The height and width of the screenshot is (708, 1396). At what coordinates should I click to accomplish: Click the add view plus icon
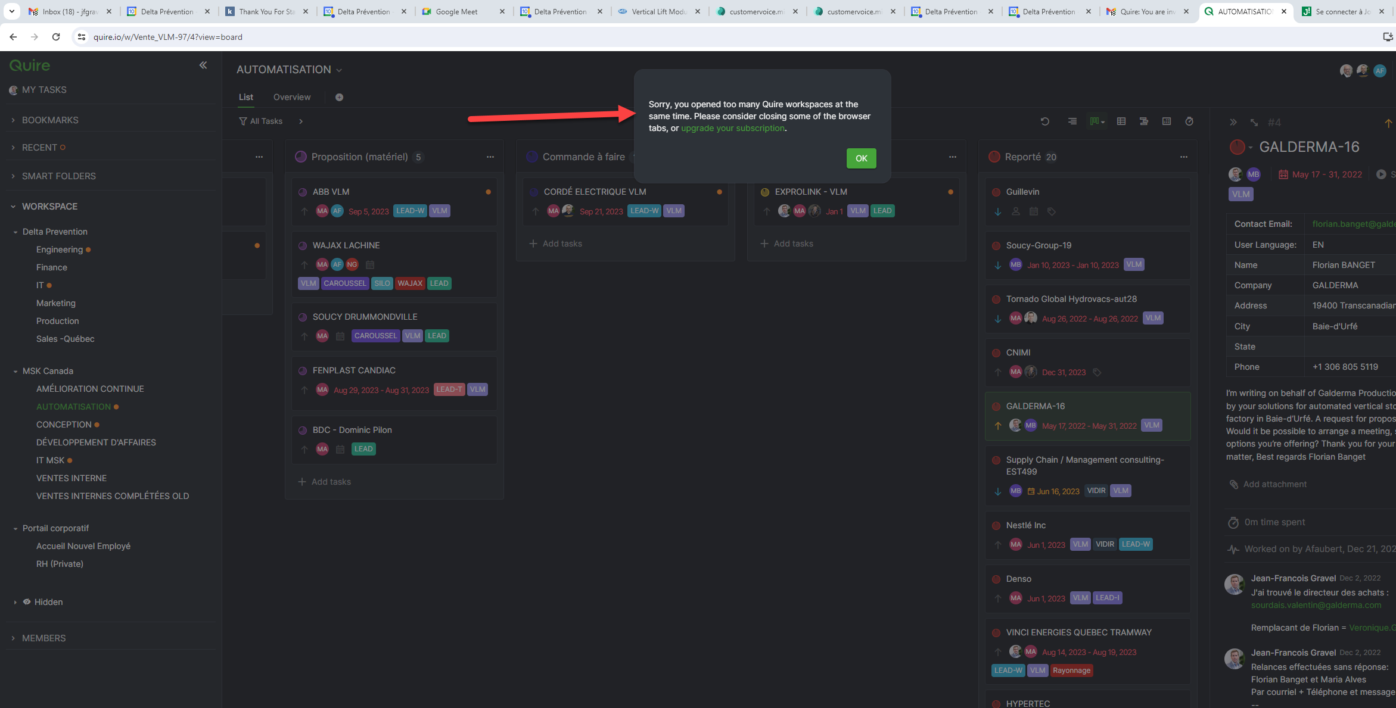tap(339, 98)
